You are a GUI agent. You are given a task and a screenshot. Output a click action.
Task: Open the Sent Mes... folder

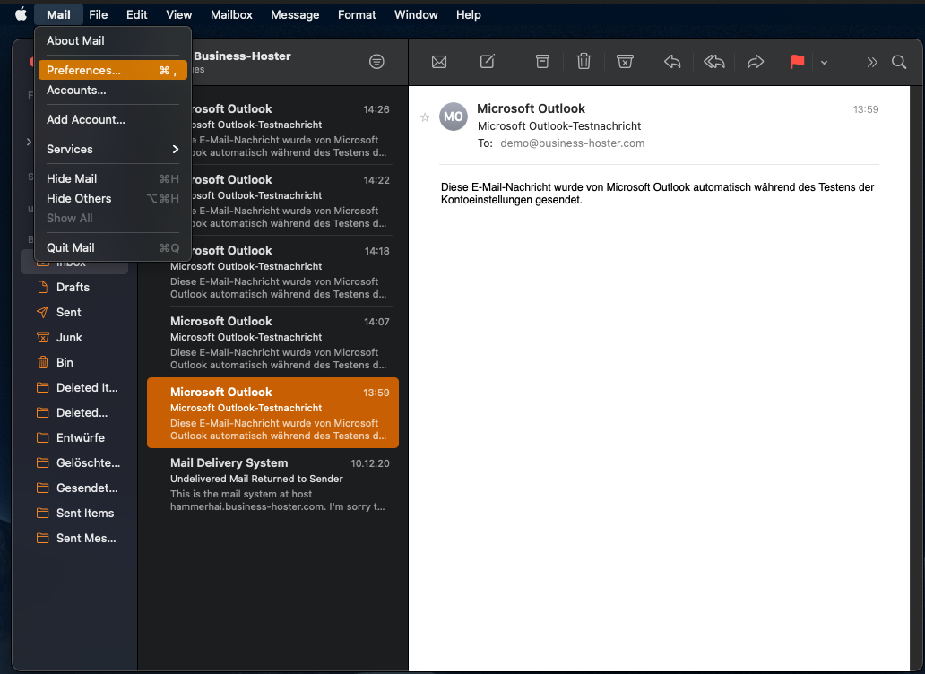(x=74, y=538)
